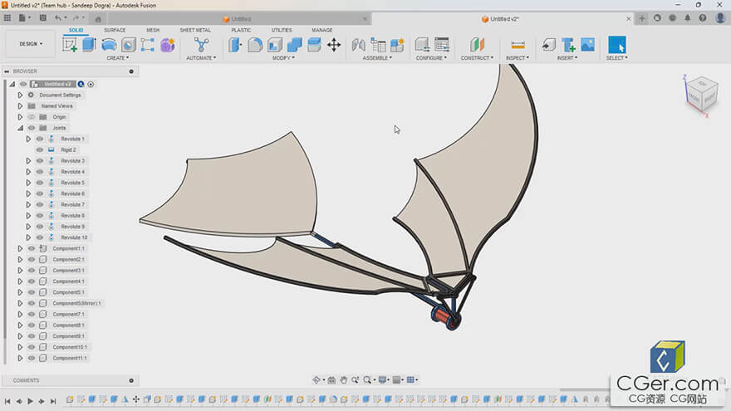Switch to the first Untitled document tab
731x411 pixels.
coord(241,18)
